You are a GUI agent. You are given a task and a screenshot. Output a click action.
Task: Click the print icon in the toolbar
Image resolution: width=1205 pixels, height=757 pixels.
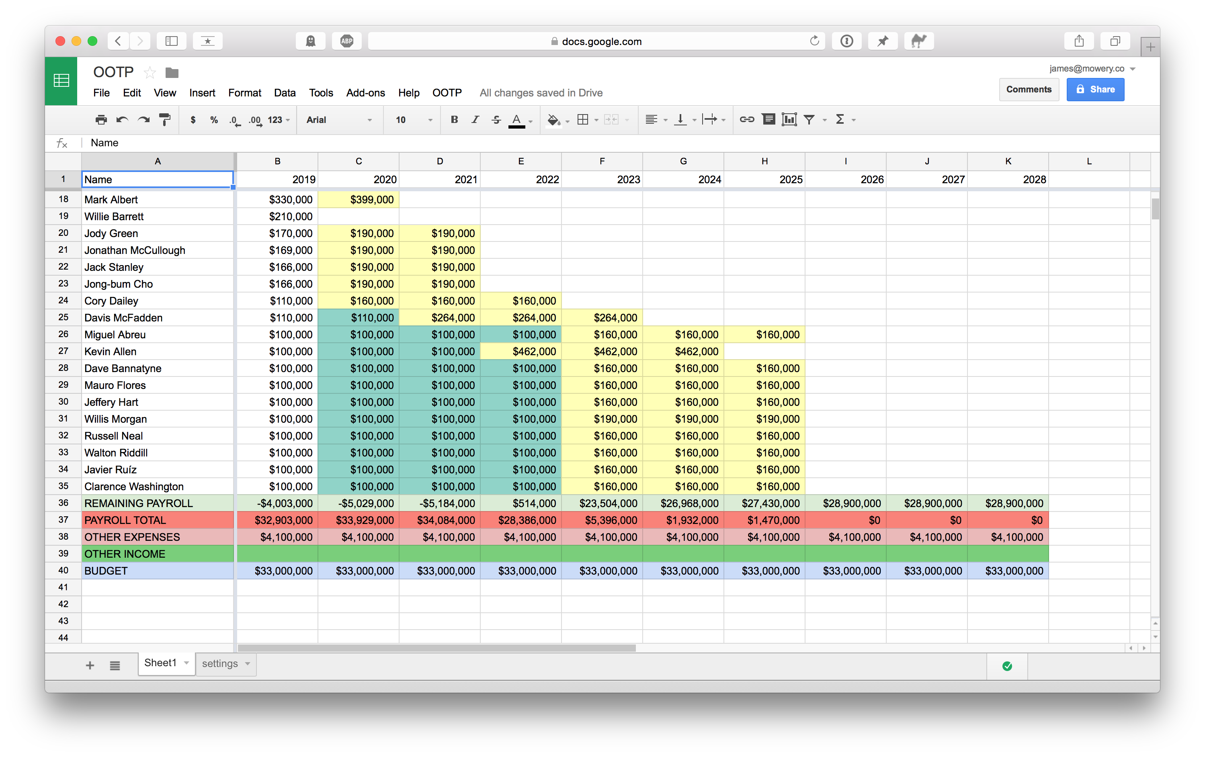pos(101,120)
